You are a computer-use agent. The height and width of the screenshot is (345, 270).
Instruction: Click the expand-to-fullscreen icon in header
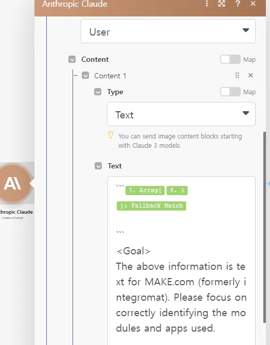pyautogui.click(x=222, y=4)
